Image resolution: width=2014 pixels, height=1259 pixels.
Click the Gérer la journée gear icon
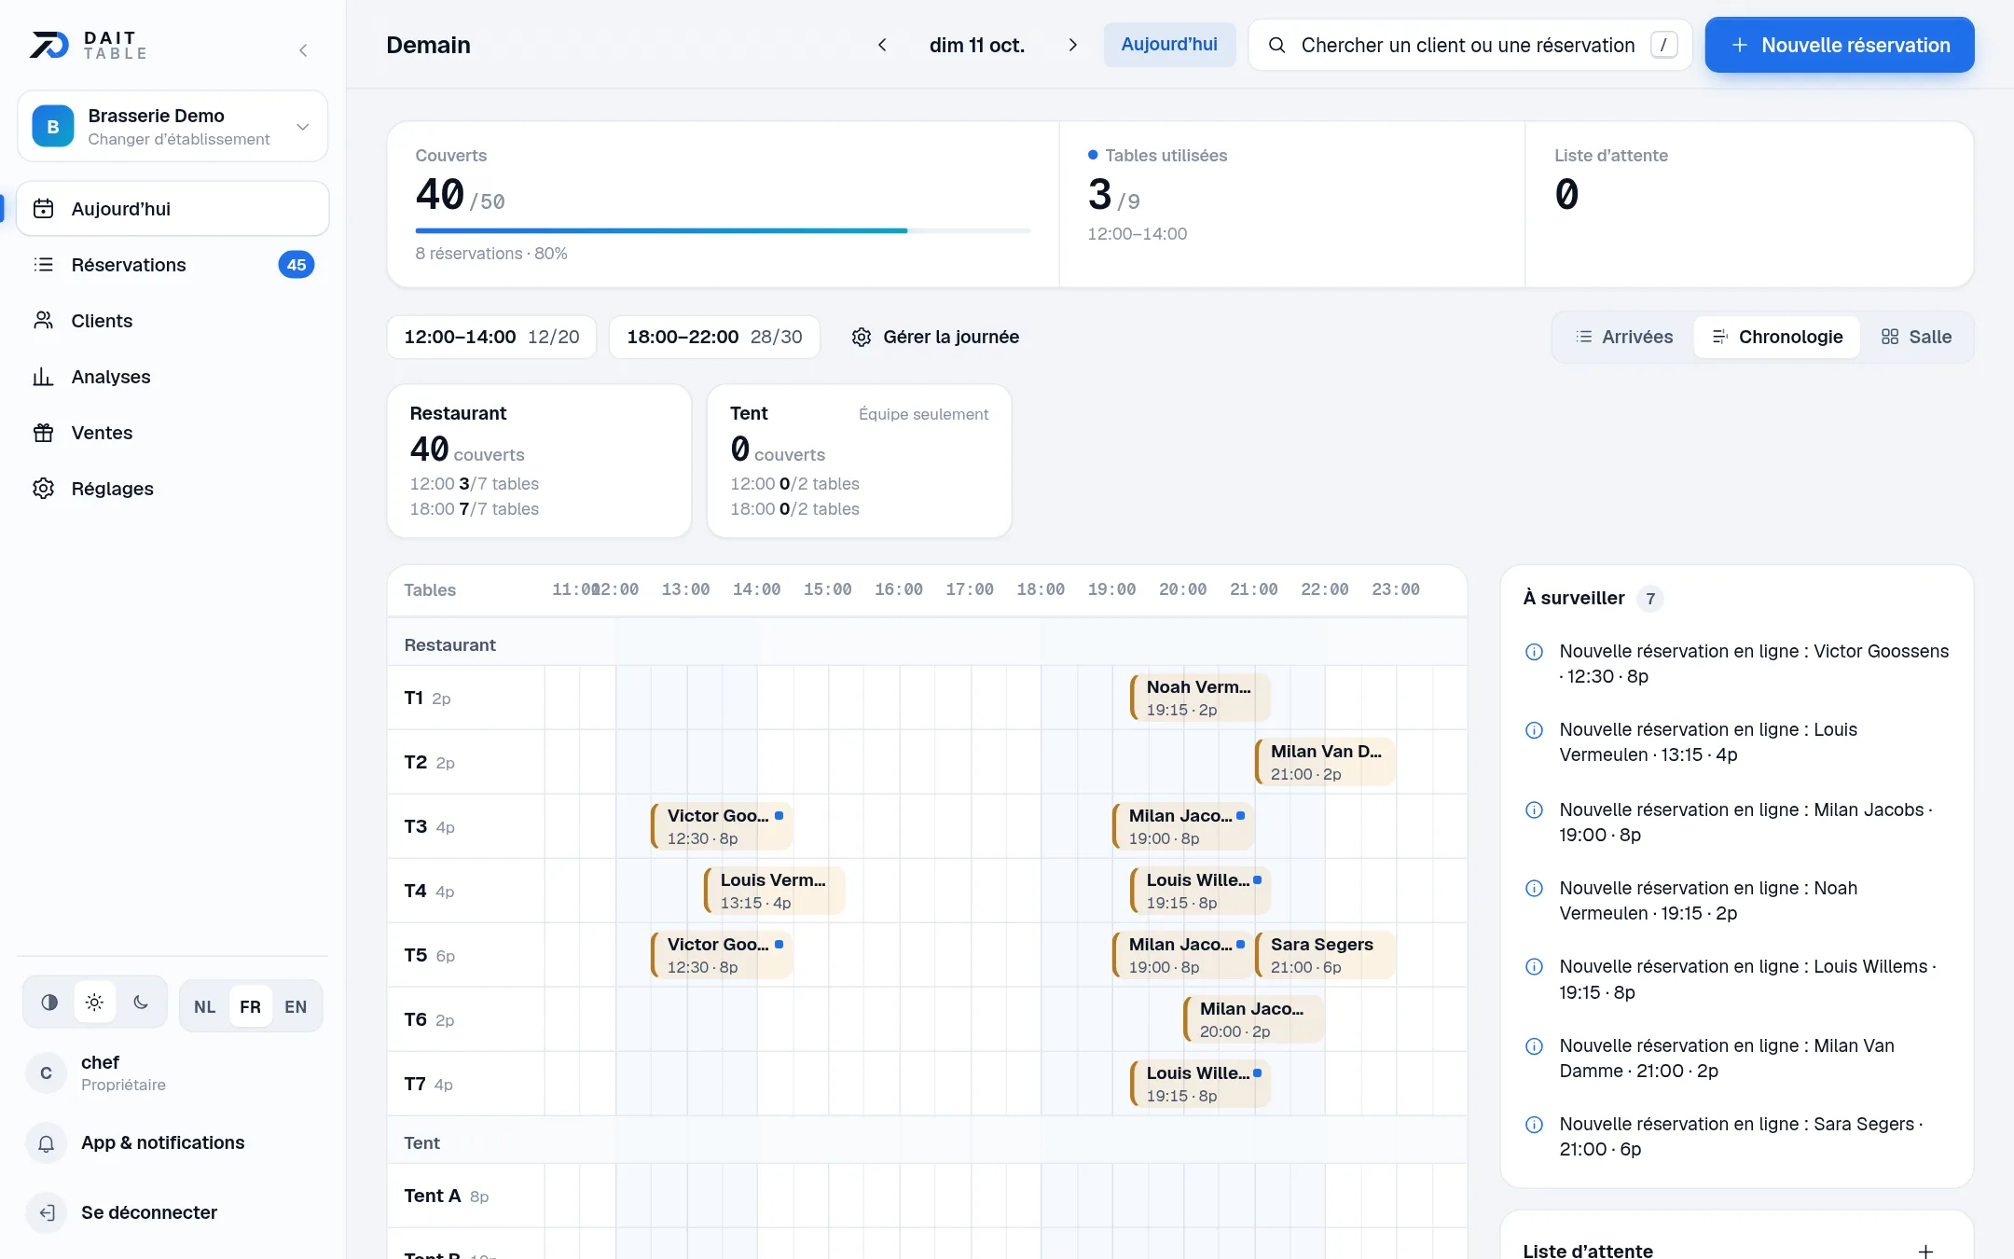coord(862,337)
